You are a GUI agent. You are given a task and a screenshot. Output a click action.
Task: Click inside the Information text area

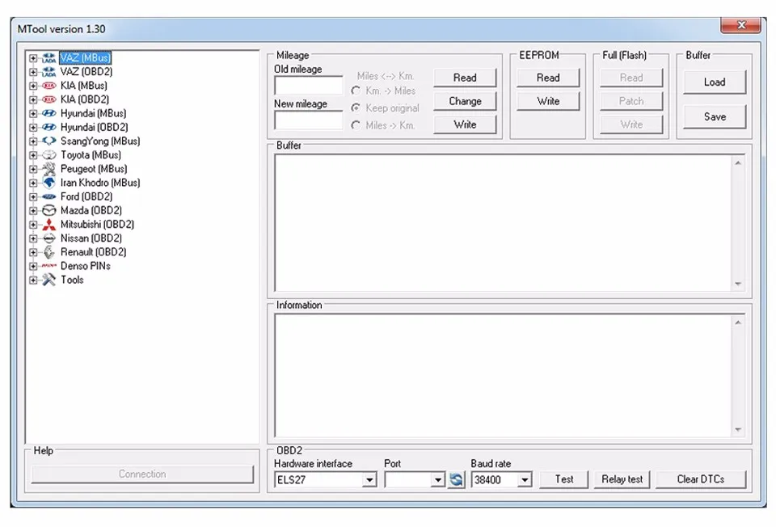click(504, 376)
